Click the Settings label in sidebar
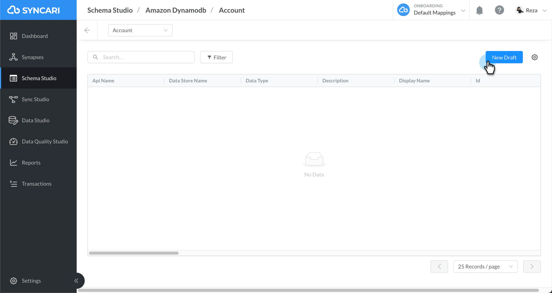Screen dimensions: 552x293 (x=31, y=281)
